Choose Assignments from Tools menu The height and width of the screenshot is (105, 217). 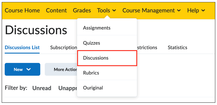pyautogui.click(x=107, y=28)
